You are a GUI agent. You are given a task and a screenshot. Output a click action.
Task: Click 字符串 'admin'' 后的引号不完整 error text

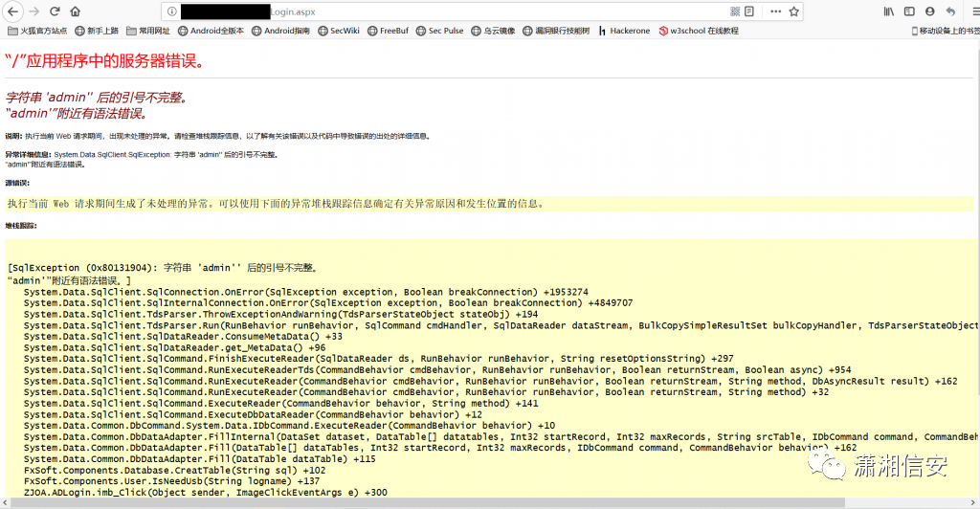97,98
